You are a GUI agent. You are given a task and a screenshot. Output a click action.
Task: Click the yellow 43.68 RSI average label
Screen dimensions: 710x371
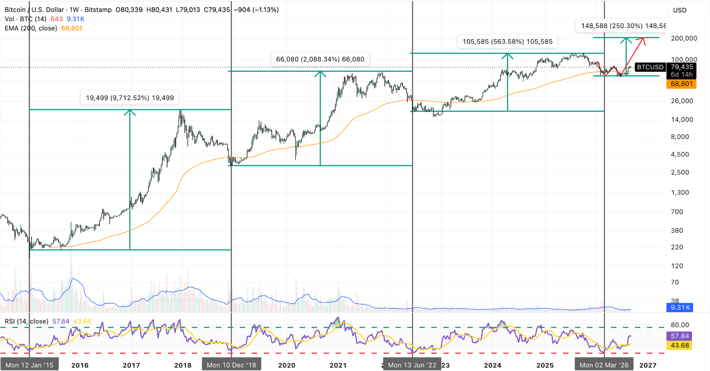coord(679,345)
